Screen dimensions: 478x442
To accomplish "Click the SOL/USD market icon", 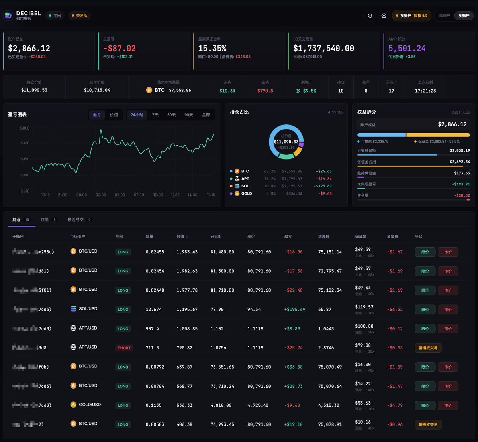I will click(x=73, y=309).
